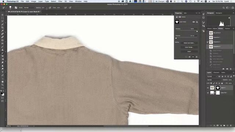Switch to the Channels tab
The height and width of the screenshot is (132, 235).
pyautogui.click(x=216, y=73)
